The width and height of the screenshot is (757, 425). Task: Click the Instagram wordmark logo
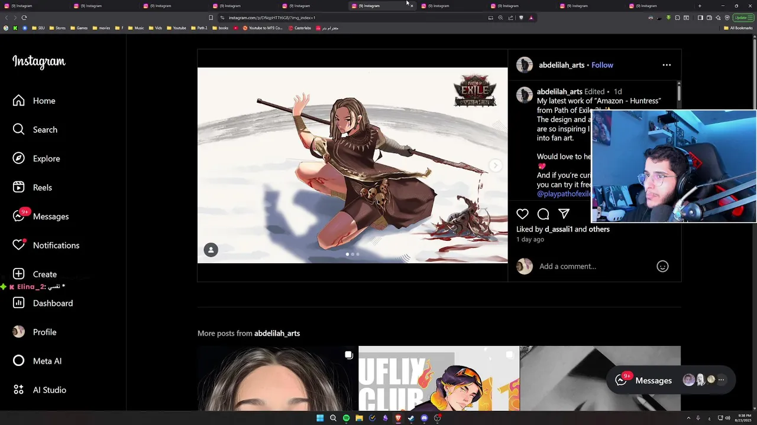(39, 61)
